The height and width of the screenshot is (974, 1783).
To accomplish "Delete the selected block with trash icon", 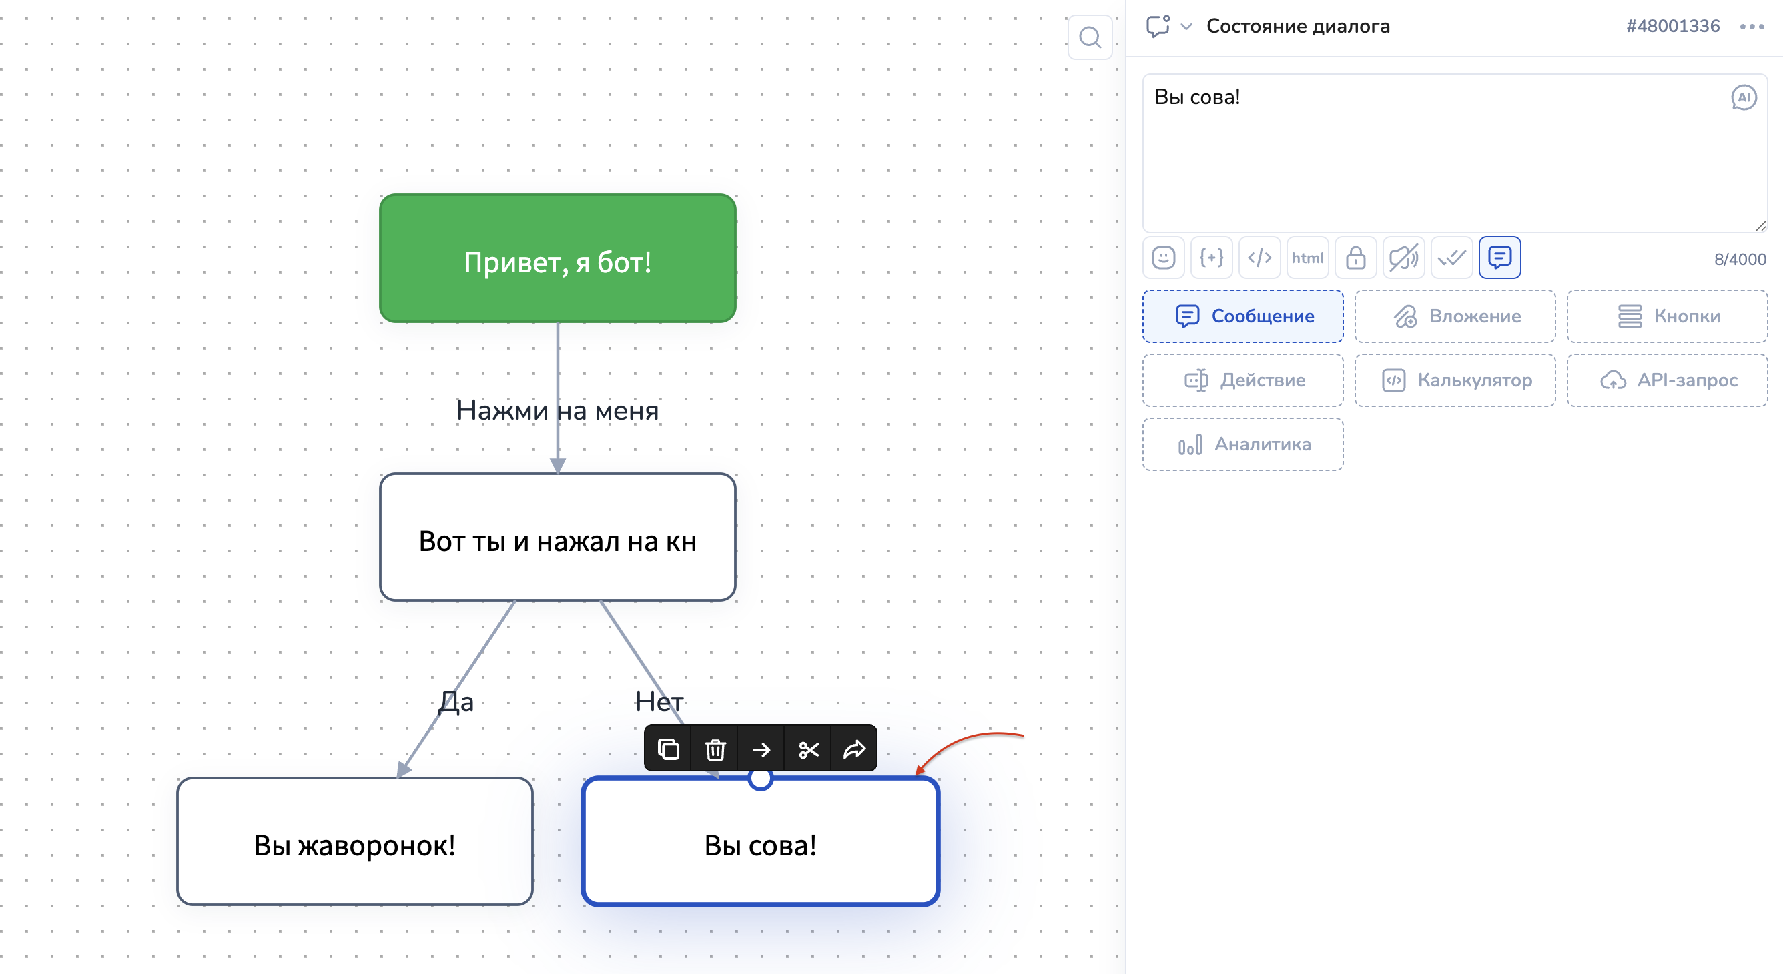I will point(715,749).
